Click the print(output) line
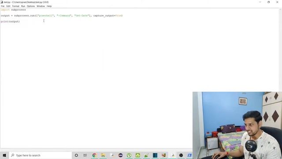The height and width of the screenshot is (159, 282). (x=10, y=22)
